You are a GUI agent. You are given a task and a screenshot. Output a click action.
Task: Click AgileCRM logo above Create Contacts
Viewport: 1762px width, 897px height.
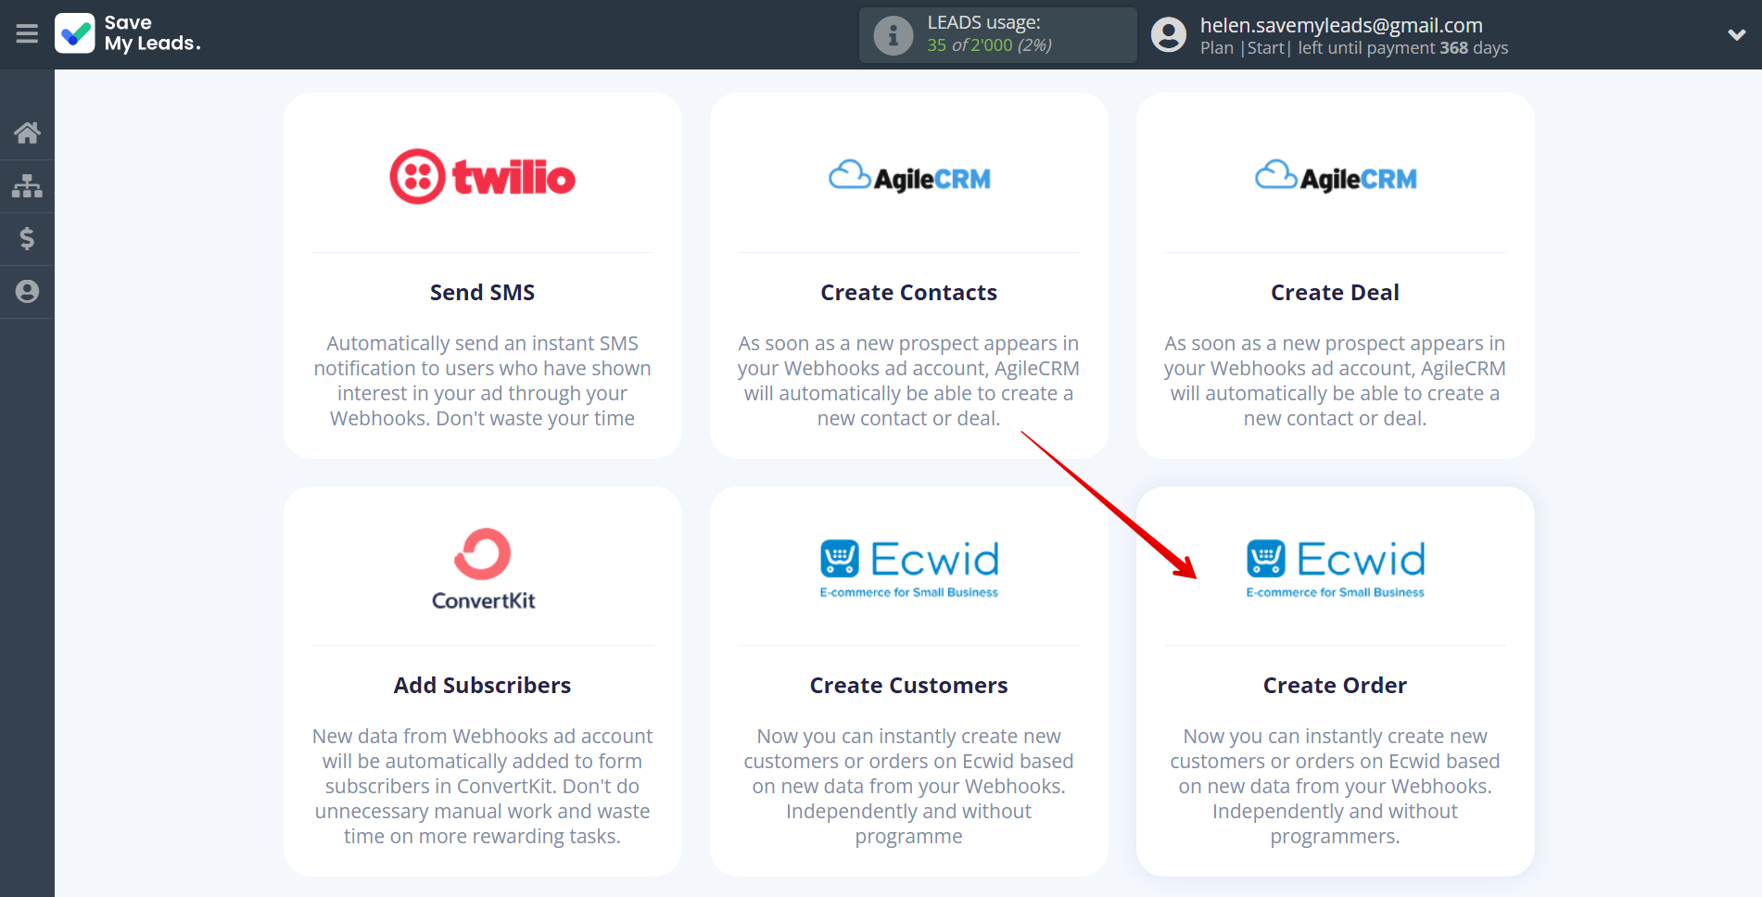pyautogui.click(x=909, y=176)
